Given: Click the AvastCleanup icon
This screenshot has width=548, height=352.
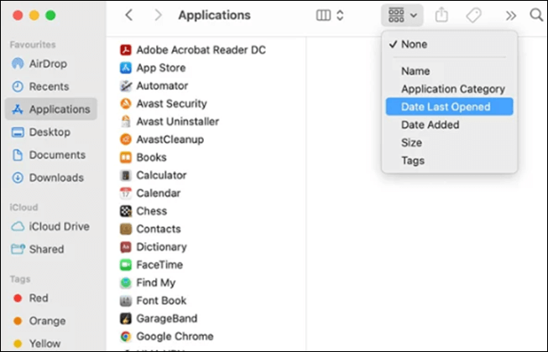Looking at the screenshot, I should point(126,140).
